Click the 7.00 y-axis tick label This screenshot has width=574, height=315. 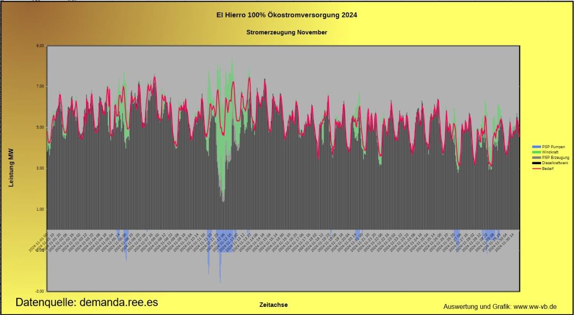pos(39,86)
